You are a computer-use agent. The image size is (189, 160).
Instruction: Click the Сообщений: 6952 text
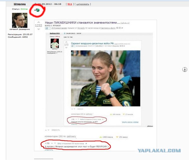pyautogui.click(x=18, y=37)
